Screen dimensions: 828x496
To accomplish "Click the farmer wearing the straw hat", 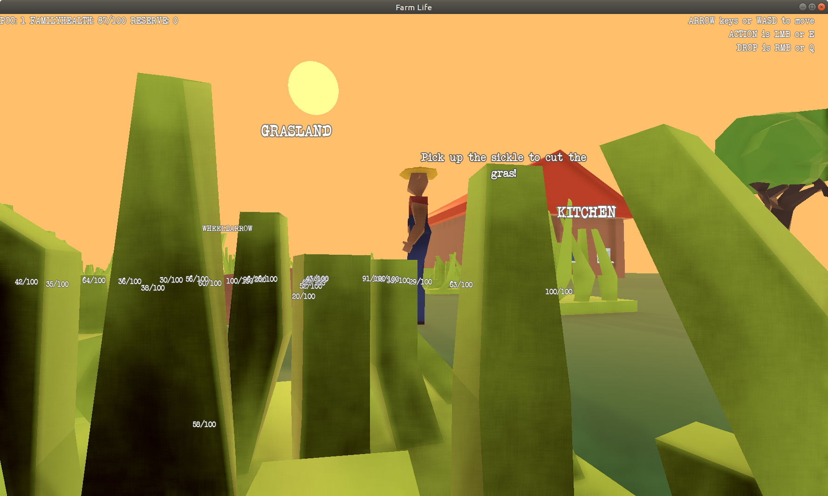I will tap(418, 219).
